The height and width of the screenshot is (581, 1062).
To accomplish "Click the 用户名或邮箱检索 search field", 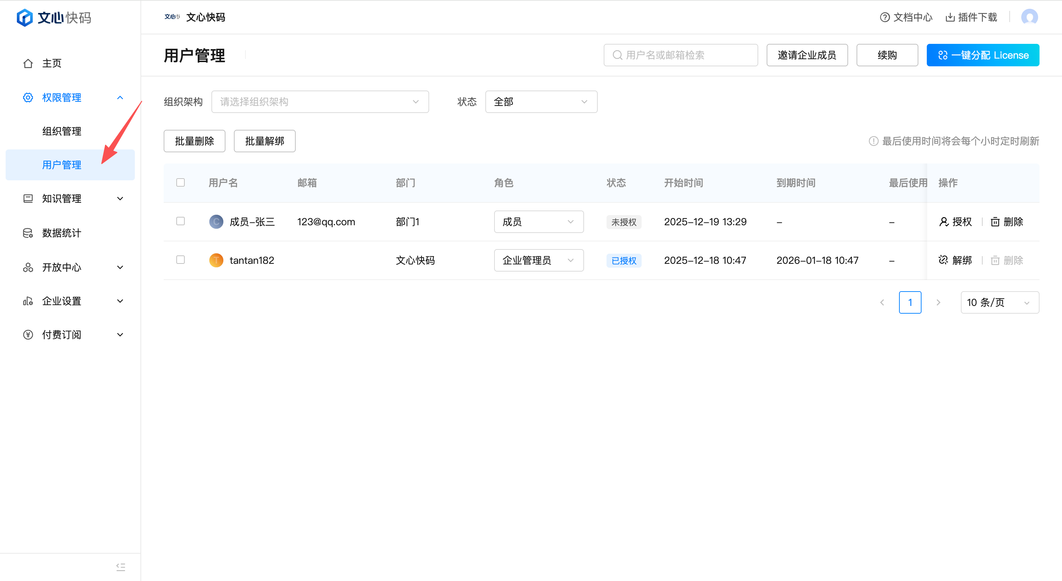I will (x=680, y=55).
